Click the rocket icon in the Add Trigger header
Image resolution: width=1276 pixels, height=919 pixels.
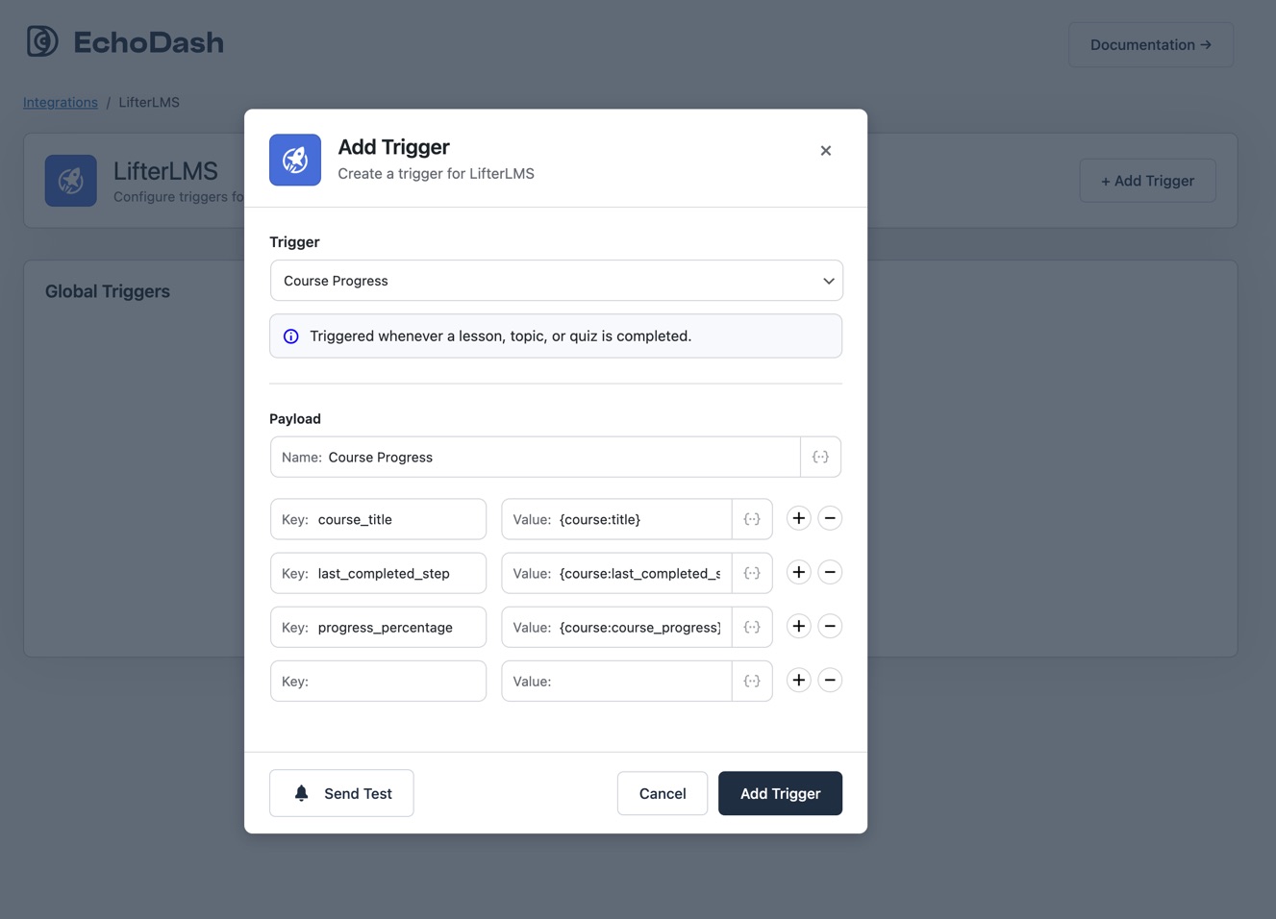294,160
